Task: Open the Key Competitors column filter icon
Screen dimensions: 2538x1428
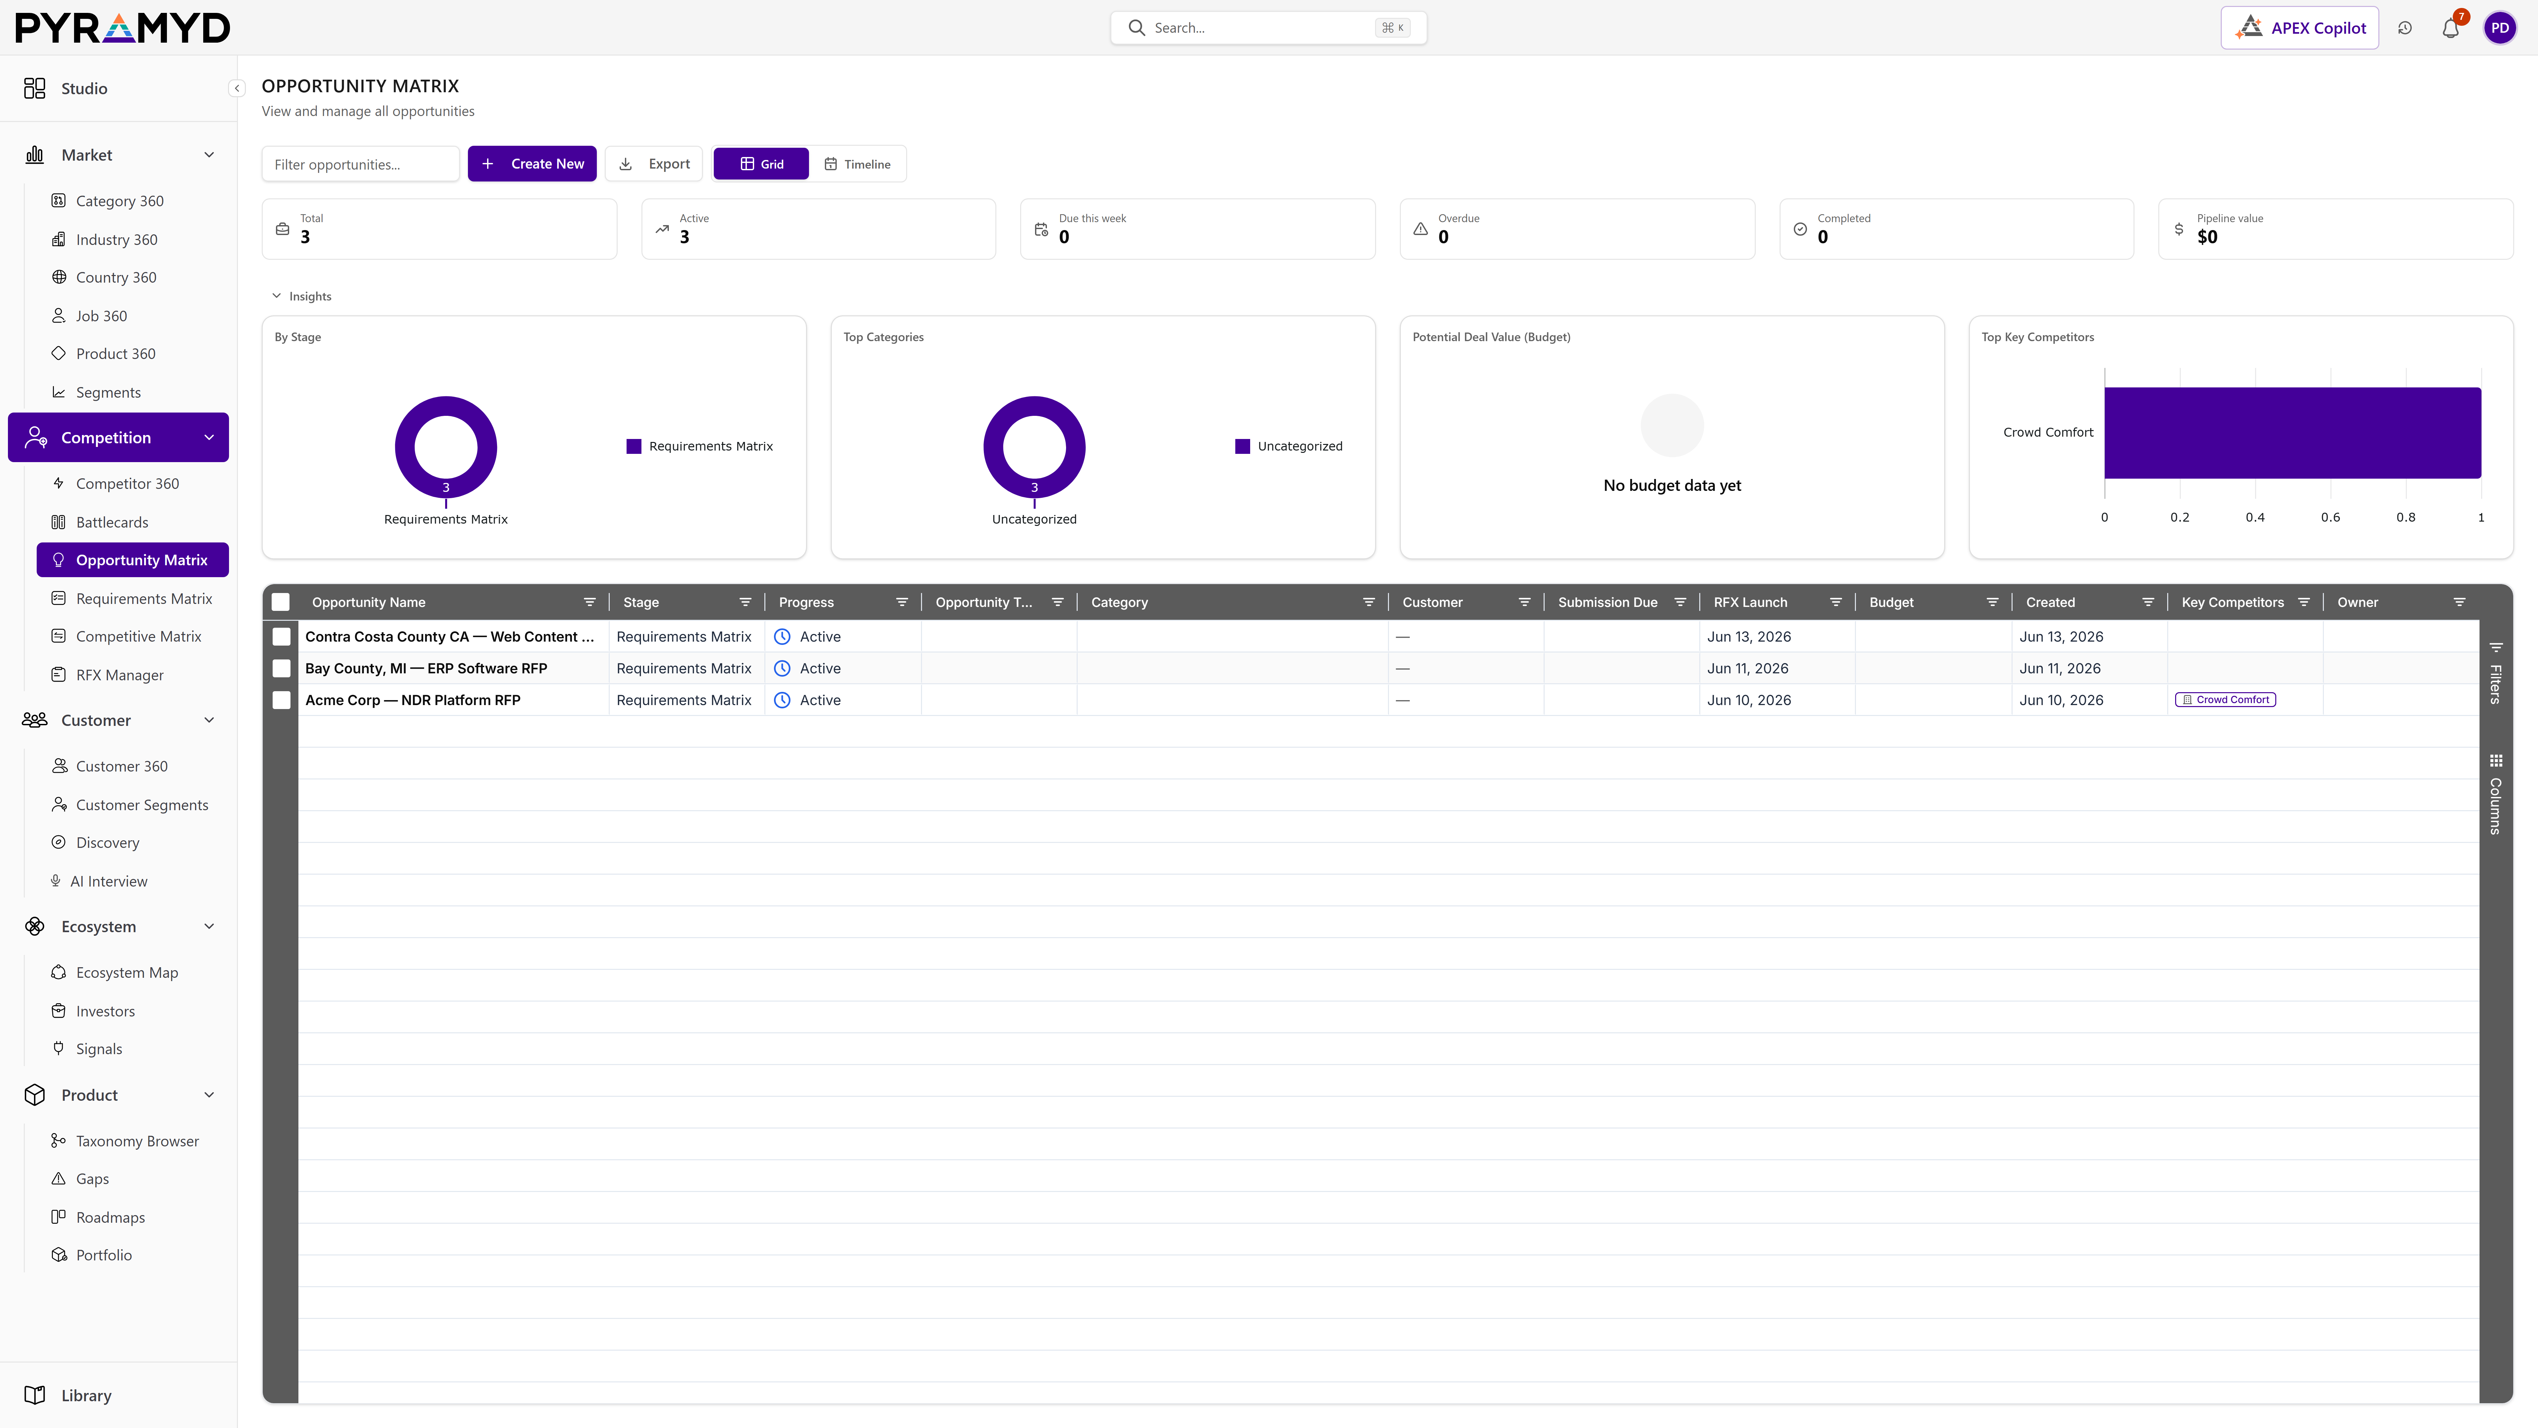Action: click(x=2303, y=602)
